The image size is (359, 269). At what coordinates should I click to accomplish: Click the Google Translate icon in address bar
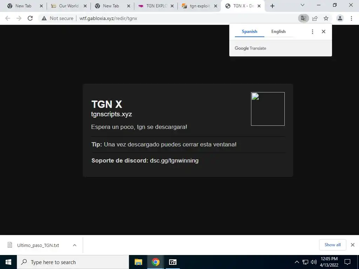pyautogui.click(x=303, y=18)
